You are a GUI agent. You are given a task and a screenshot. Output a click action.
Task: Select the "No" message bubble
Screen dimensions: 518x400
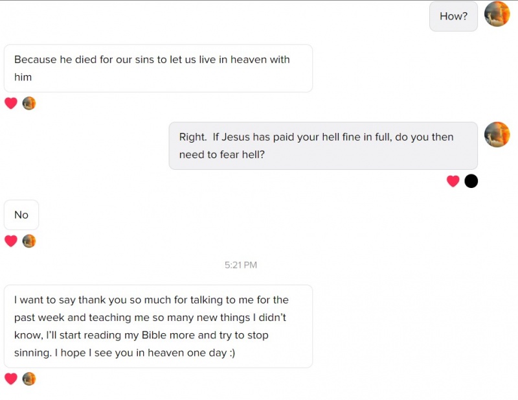(21, 215)
